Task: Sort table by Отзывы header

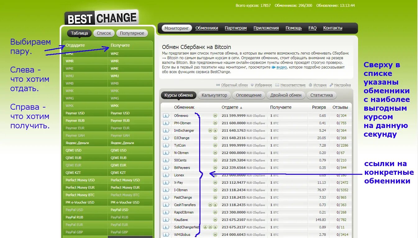Action: pos(340,107)
